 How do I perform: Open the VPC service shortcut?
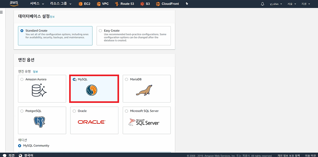[102, 4]
